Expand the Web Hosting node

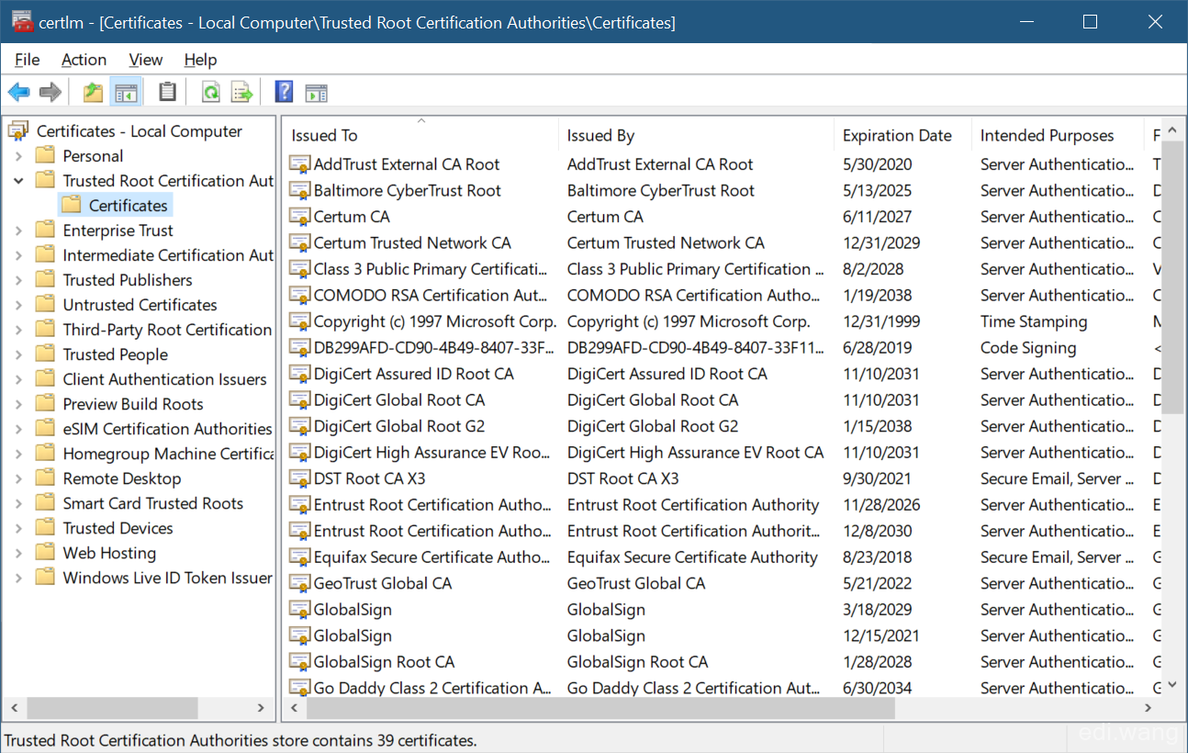coord(18,553)
